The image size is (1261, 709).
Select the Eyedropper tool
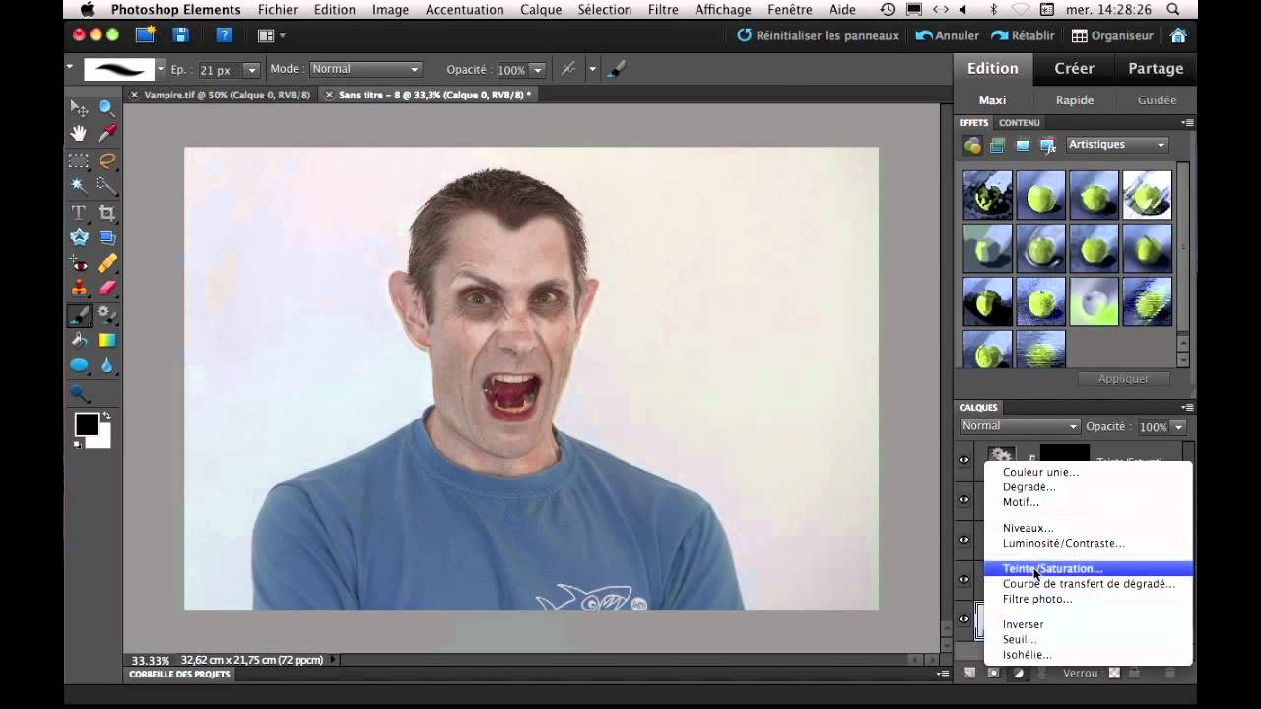point(106,134)
